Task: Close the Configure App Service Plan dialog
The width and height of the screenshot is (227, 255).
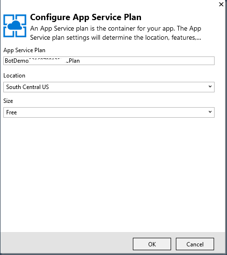Action: [x=221, y=4]
